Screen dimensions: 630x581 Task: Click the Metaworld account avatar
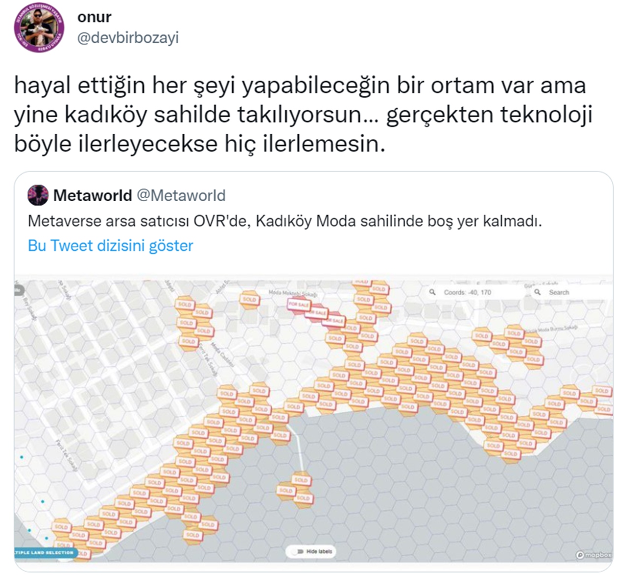tap(38, 195)
